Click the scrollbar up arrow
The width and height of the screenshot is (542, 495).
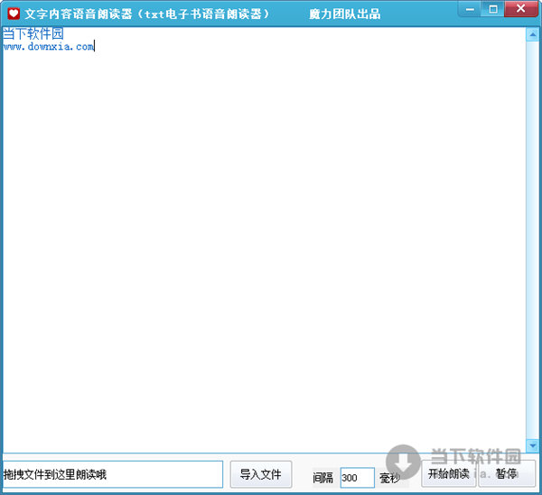pos(532,34)
